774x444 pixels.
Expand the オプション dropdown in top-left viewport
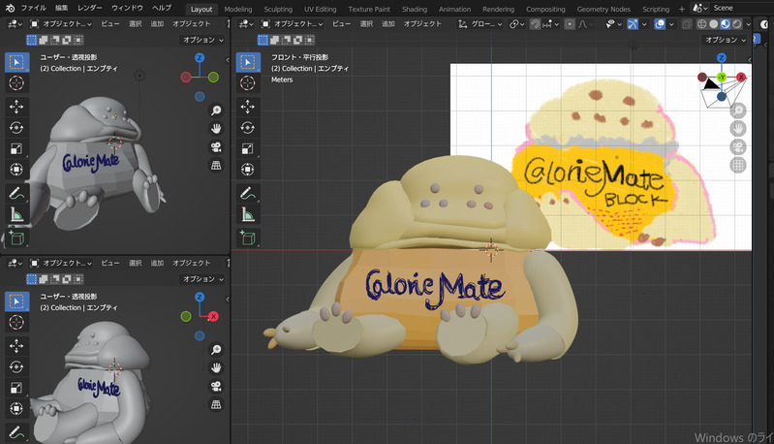pos(202,40)
